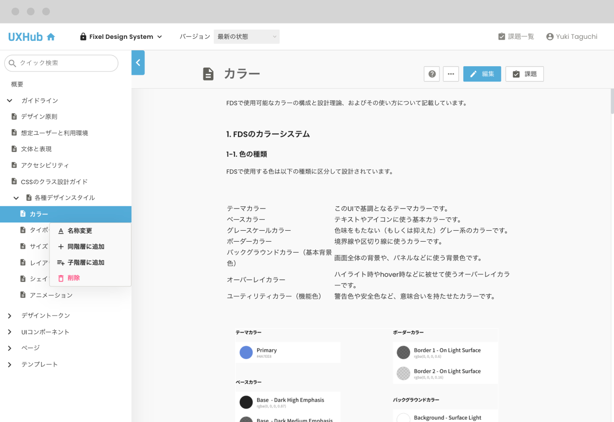614x422 pixels.
Task: Open the help icon on the カラー page
Action: [431, 74]
